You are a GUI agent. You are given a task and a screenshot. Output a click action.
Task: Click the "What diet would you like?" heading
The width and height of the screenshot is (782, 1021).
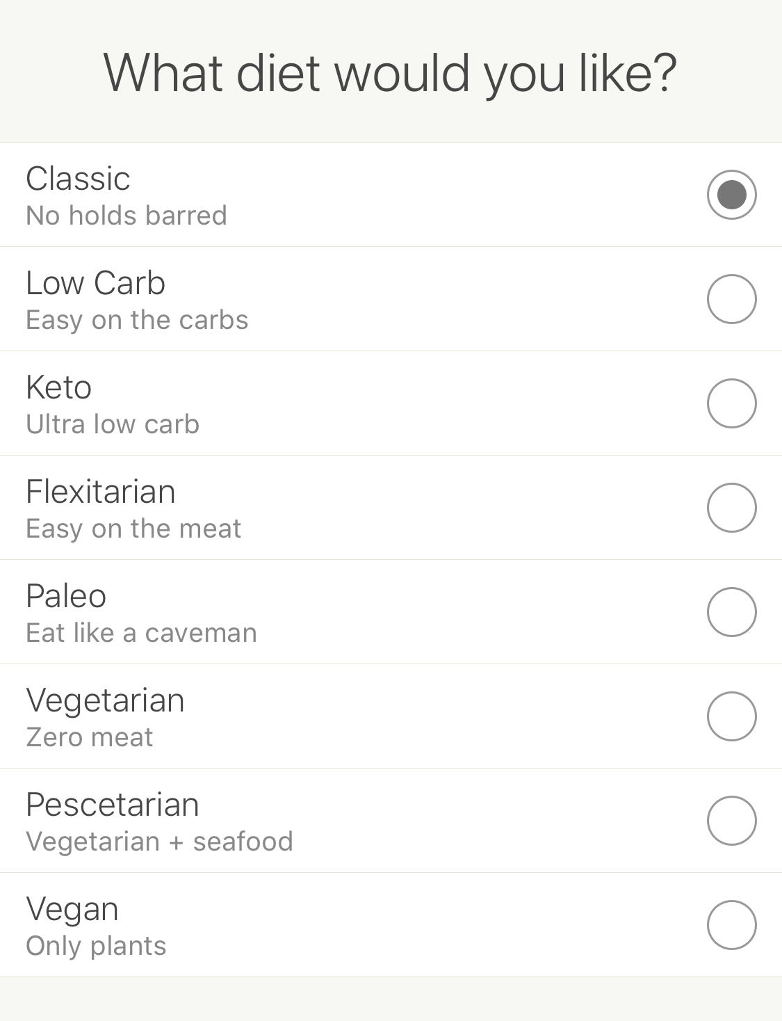point(390,72)
